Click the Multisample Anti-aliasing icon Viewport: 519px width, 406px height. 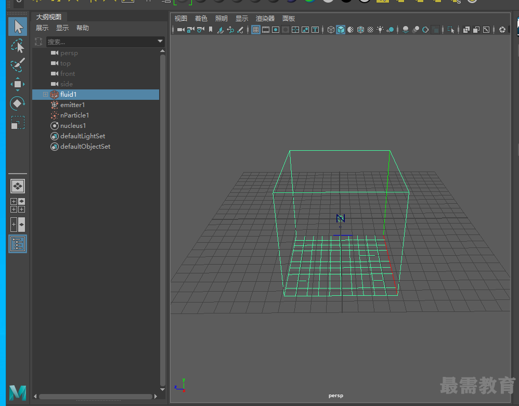(x=425, y=30)
